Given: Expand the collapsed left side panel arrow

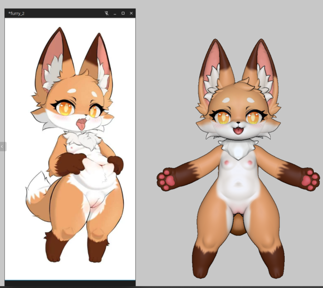Looking at the screenshot, I should [2, 146].
